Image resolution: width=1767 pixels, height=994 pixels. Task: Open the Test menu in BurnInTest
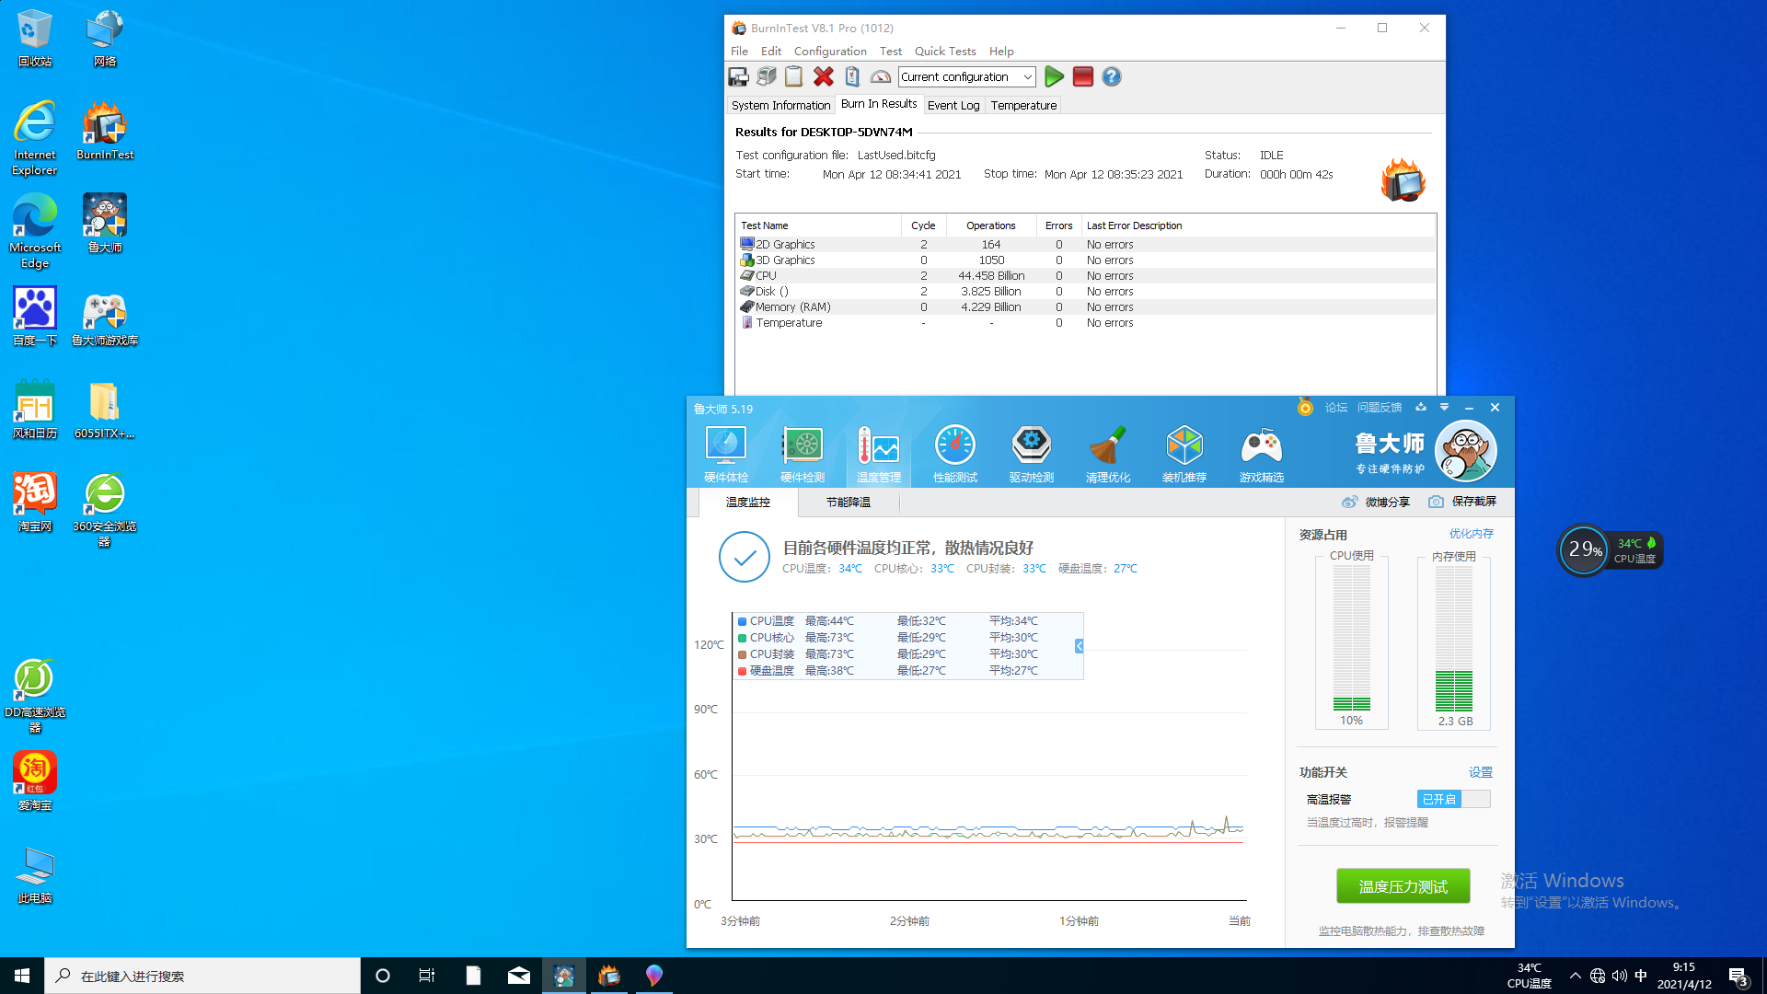point(890,52)
